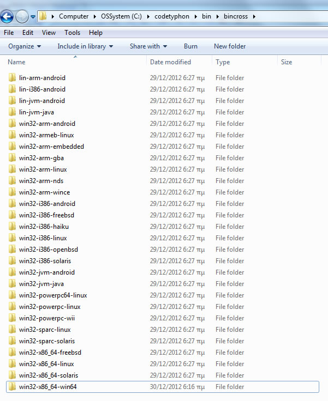Select the lin-i386-android folder icon
Viewport: 328px width, 401px height.
[x=12, y=89]
